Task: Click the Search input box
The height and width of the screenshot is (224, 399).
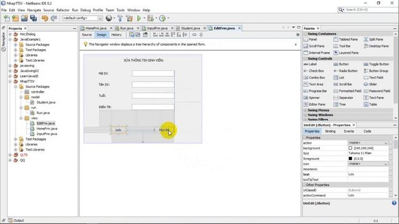Action: [371, 10]
